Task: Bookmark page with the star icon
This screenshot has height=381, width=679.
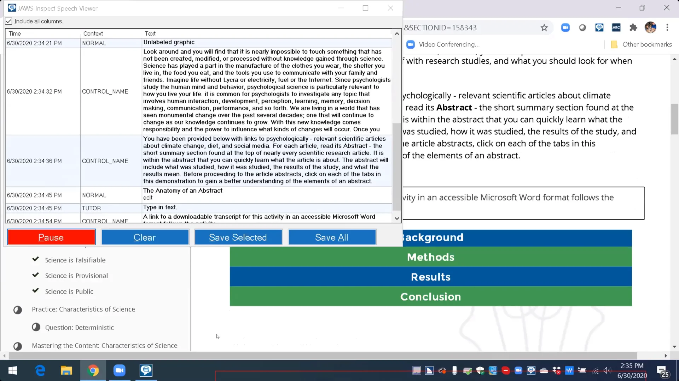Action: pos(544,28)
